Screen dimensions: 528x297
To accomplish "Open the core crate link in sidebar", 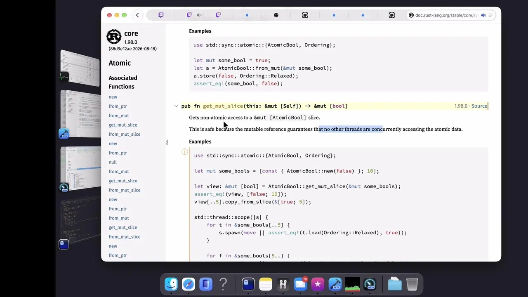I will (x=131, y=33).
